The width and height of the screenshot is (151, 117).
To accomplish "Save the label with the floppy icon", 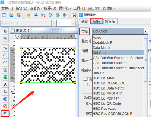I will [19, 15].
